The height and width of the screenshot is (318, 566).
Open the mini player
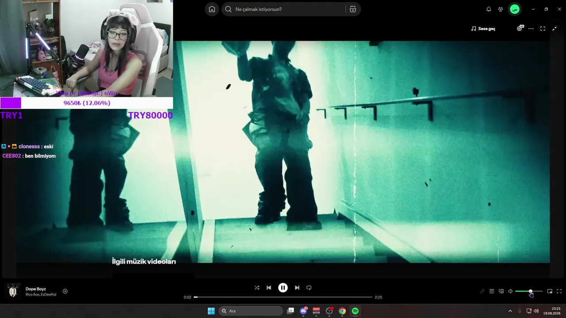[x=550, y=291]
